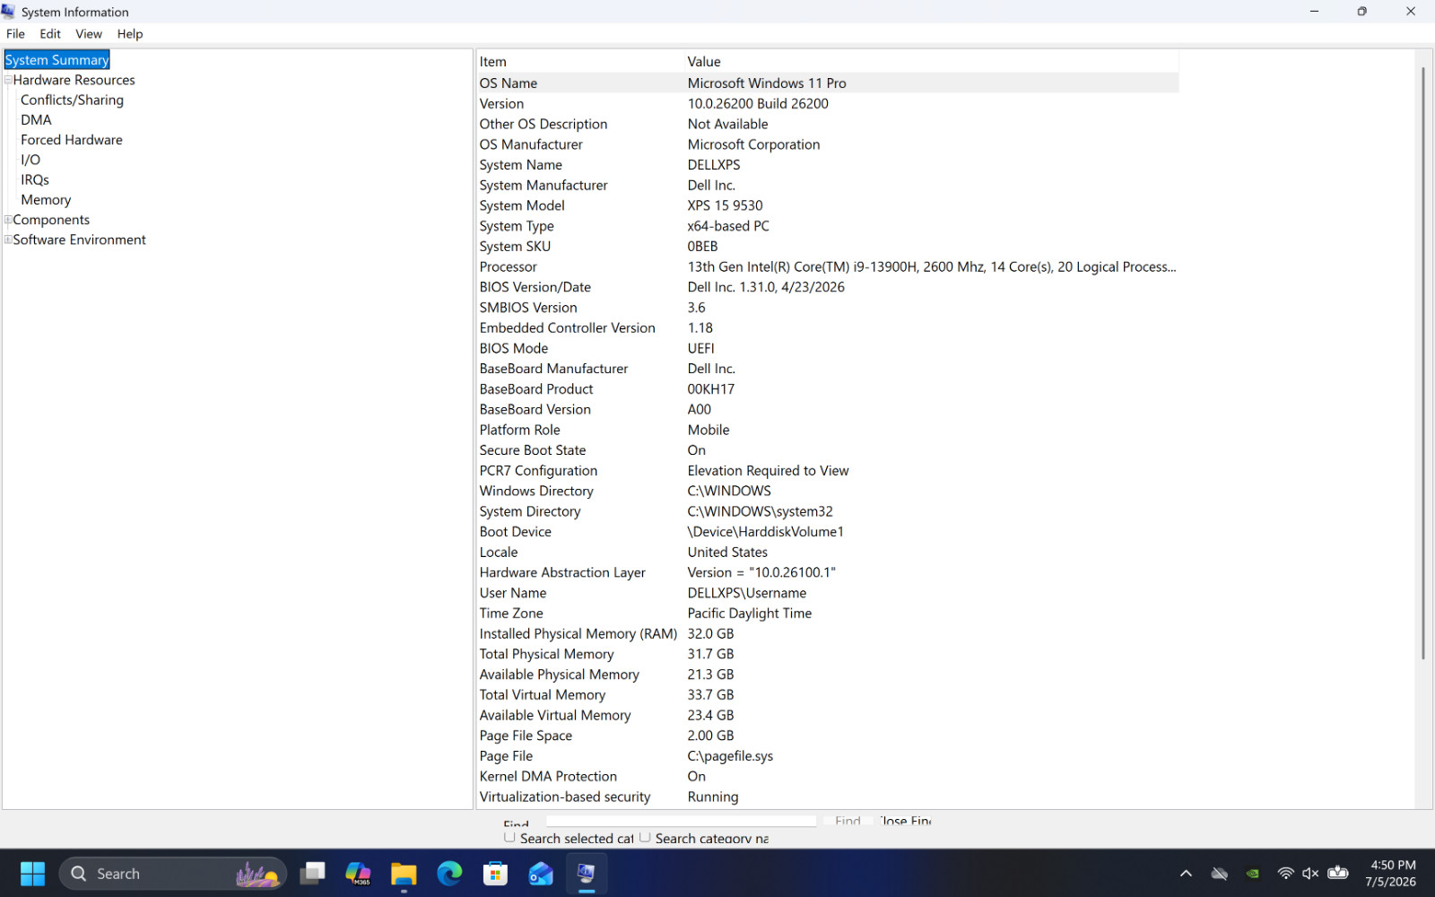Toggle Search selected category only checkbox

[509, 837]
